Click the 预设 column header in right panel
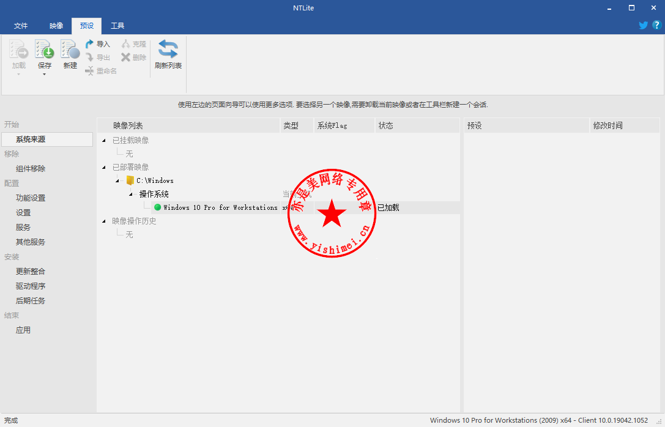665x427 pixels. (x=527, y=125)
